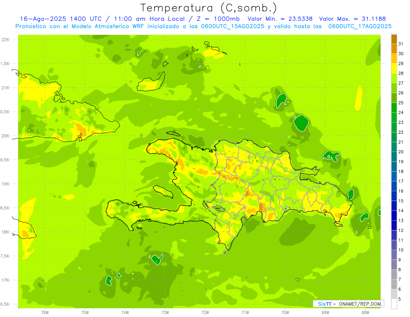
Task: Click the teal legend swatch between 19 and 20
Action: 394,157
